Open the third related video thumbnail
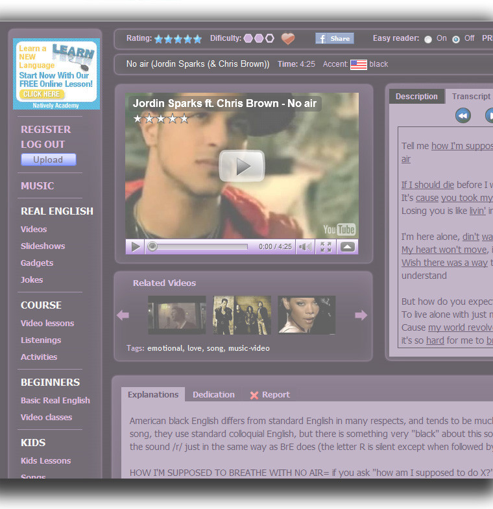Image resolution: width=493 pixels, height=509 pixels. (x=307, y=315)
